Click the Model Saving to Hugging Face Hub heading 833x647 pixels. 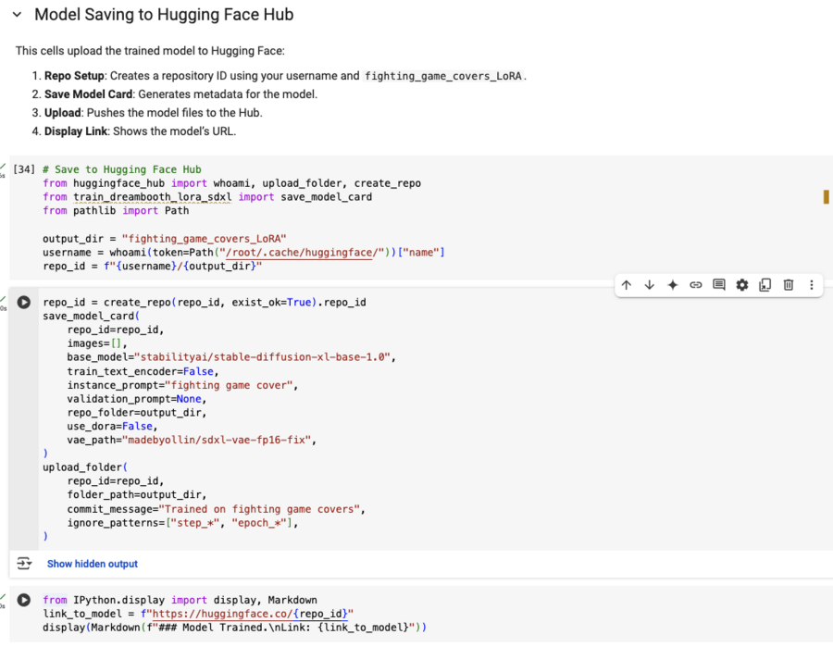(164, 15)
